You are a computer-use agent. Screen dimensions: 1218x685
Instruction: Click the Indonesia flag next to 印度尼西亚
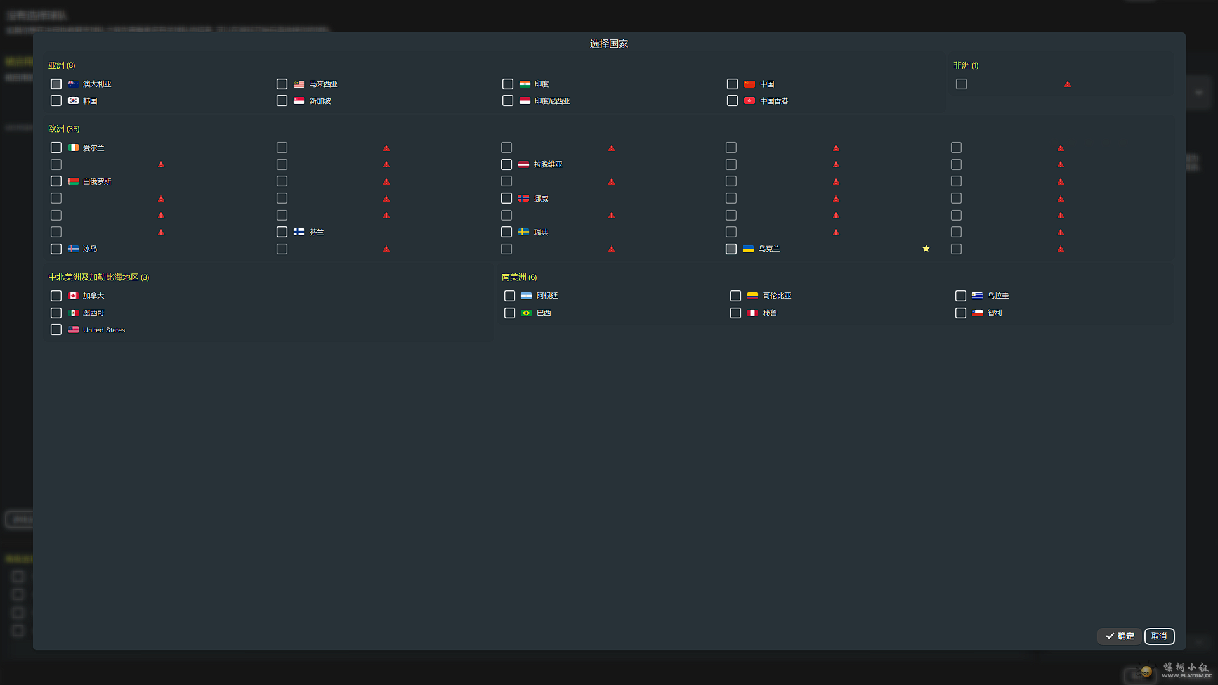tap(525, 101)
